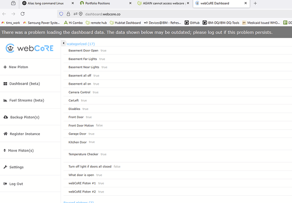Viewport: 292px width, 203px height.
Task: Open the webCoRE Piston #2 row
Action: tap(82, 192)
